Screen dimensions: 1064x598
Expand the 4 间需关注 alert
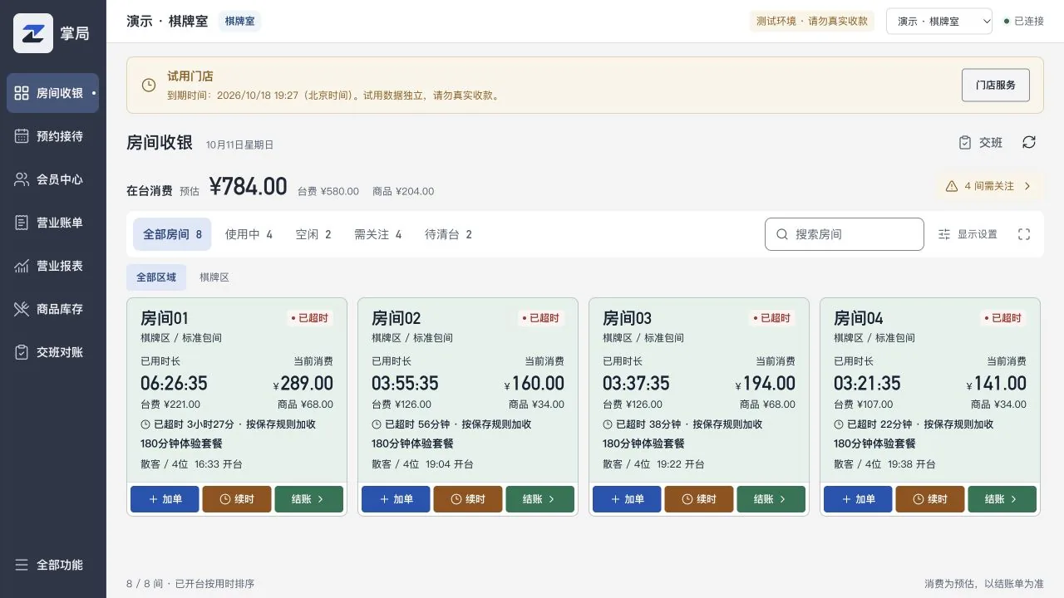990,186
